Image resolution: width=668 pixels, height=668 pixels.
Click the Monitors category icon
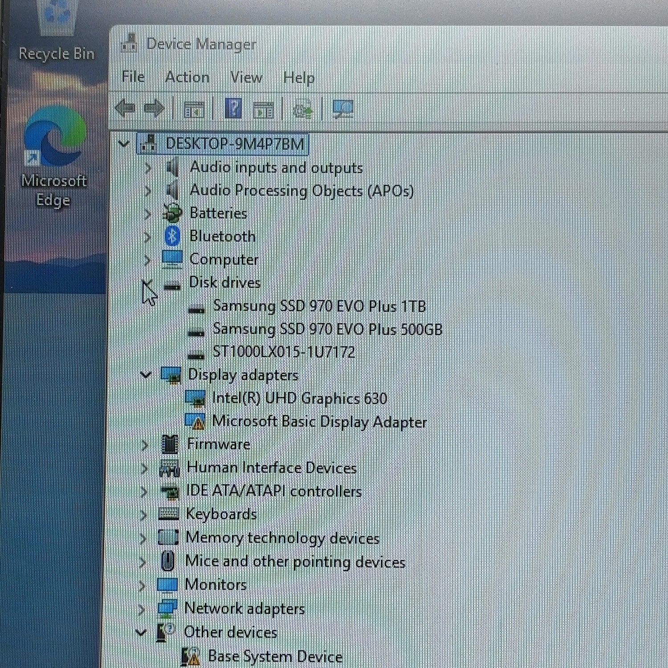point(167,585)
